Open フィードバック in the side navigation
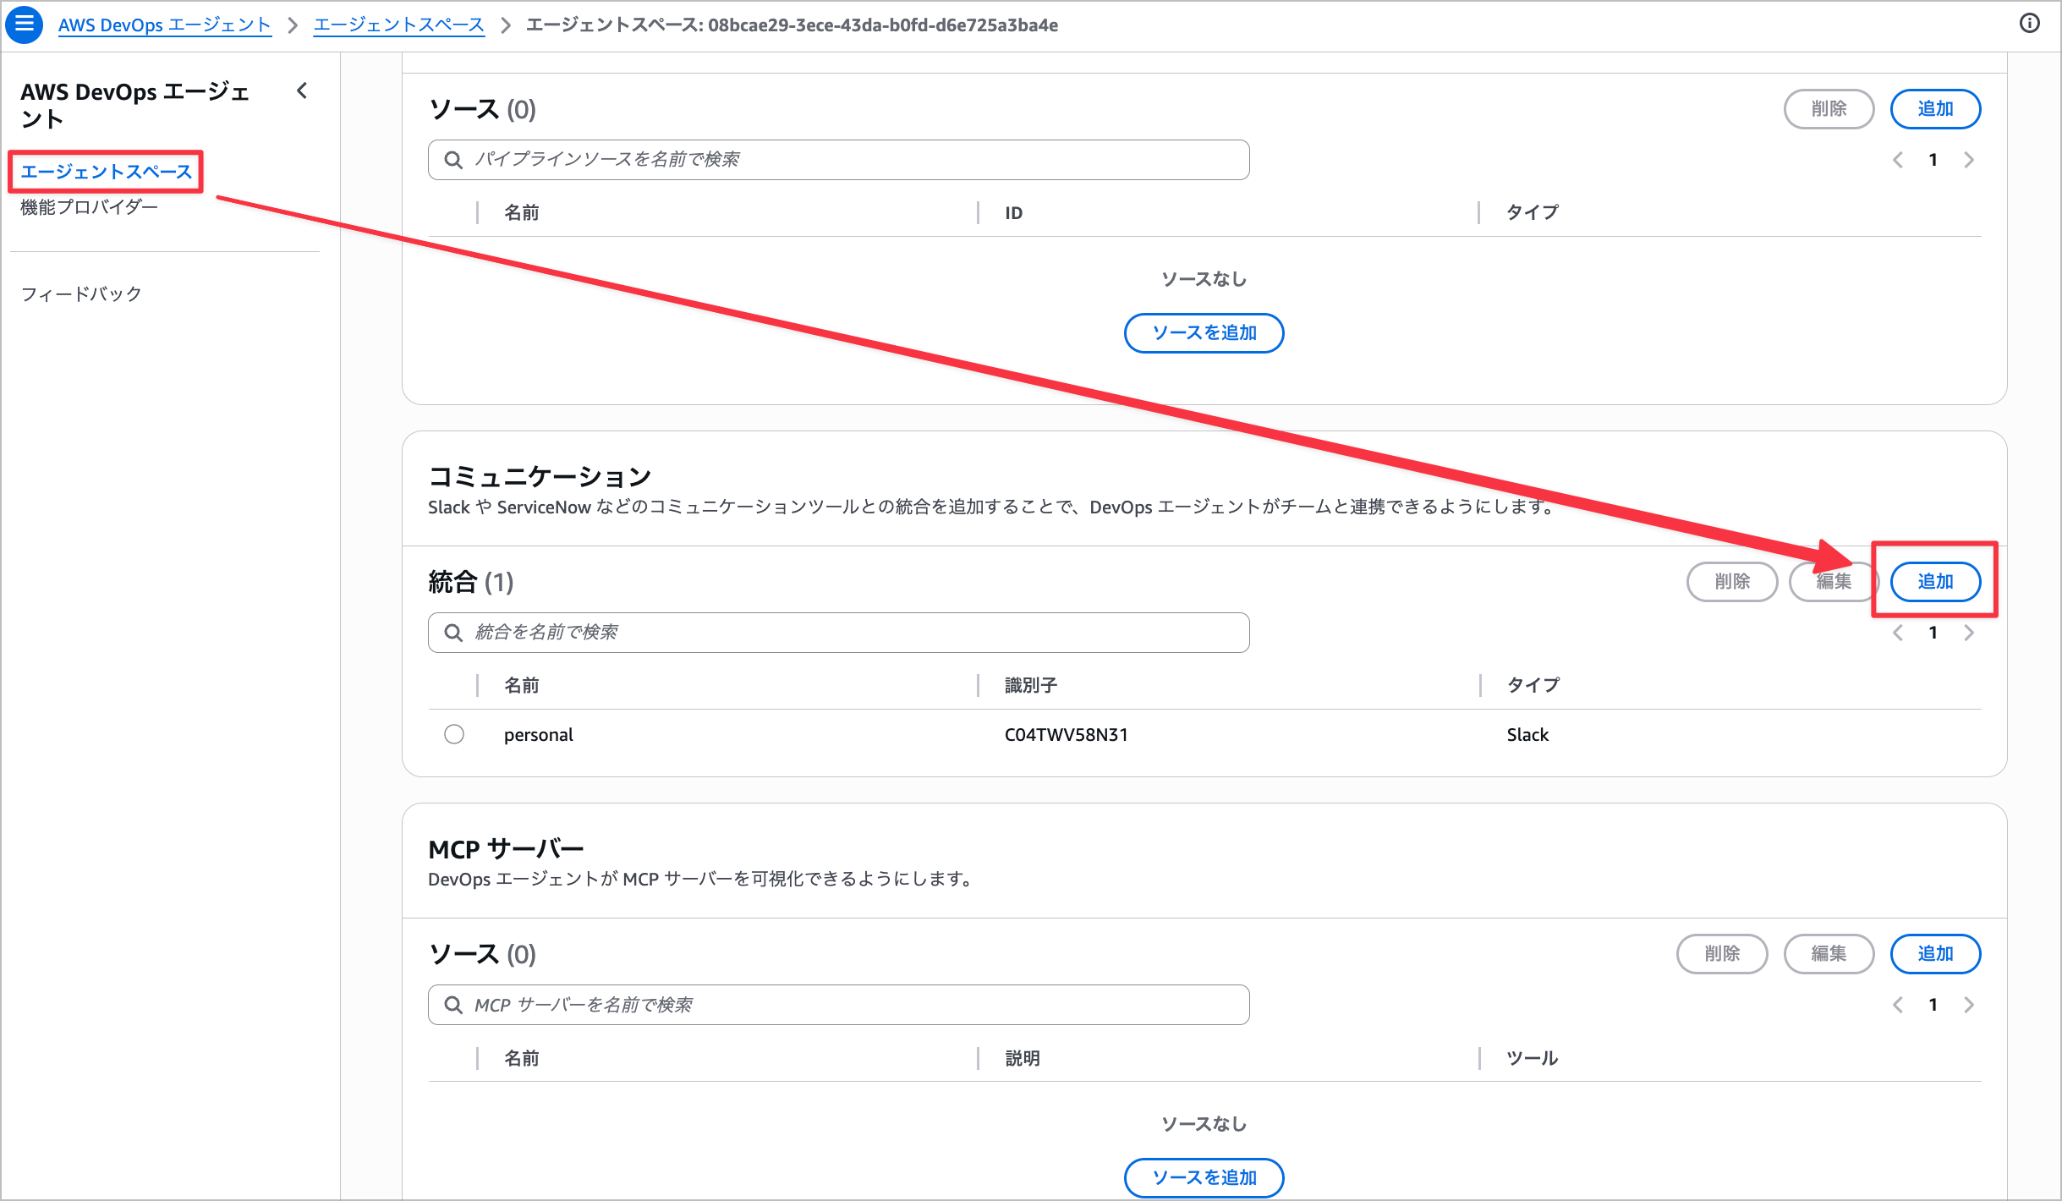Image resolution: width=2062 pixels, height=1201 pixels. (x=81, y=294)
